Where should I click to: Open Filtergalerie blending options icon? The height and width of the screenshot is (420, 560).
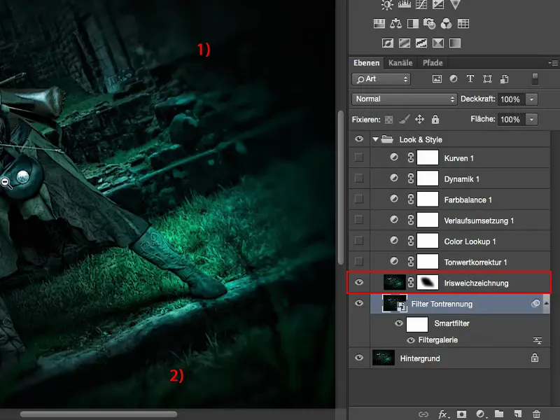(537, 340)
